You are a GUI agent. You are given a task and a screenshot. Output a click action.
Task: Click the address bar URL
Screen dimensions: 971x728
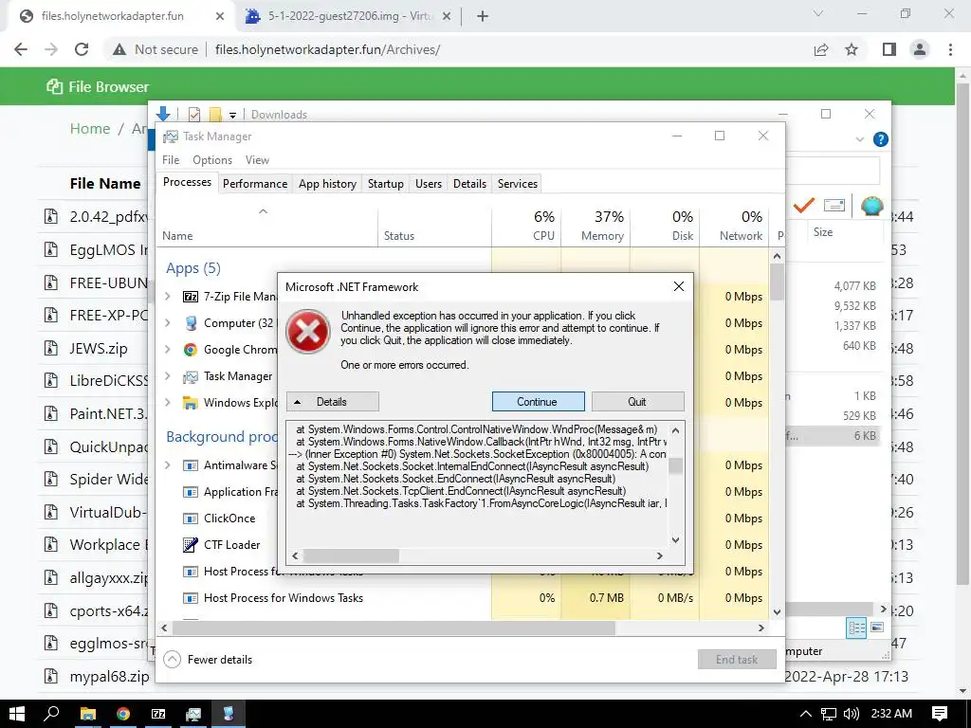327,49
